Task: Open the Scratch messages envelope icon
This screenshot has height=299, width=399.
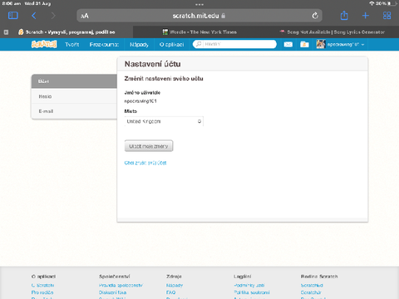Action: (288, 44)
